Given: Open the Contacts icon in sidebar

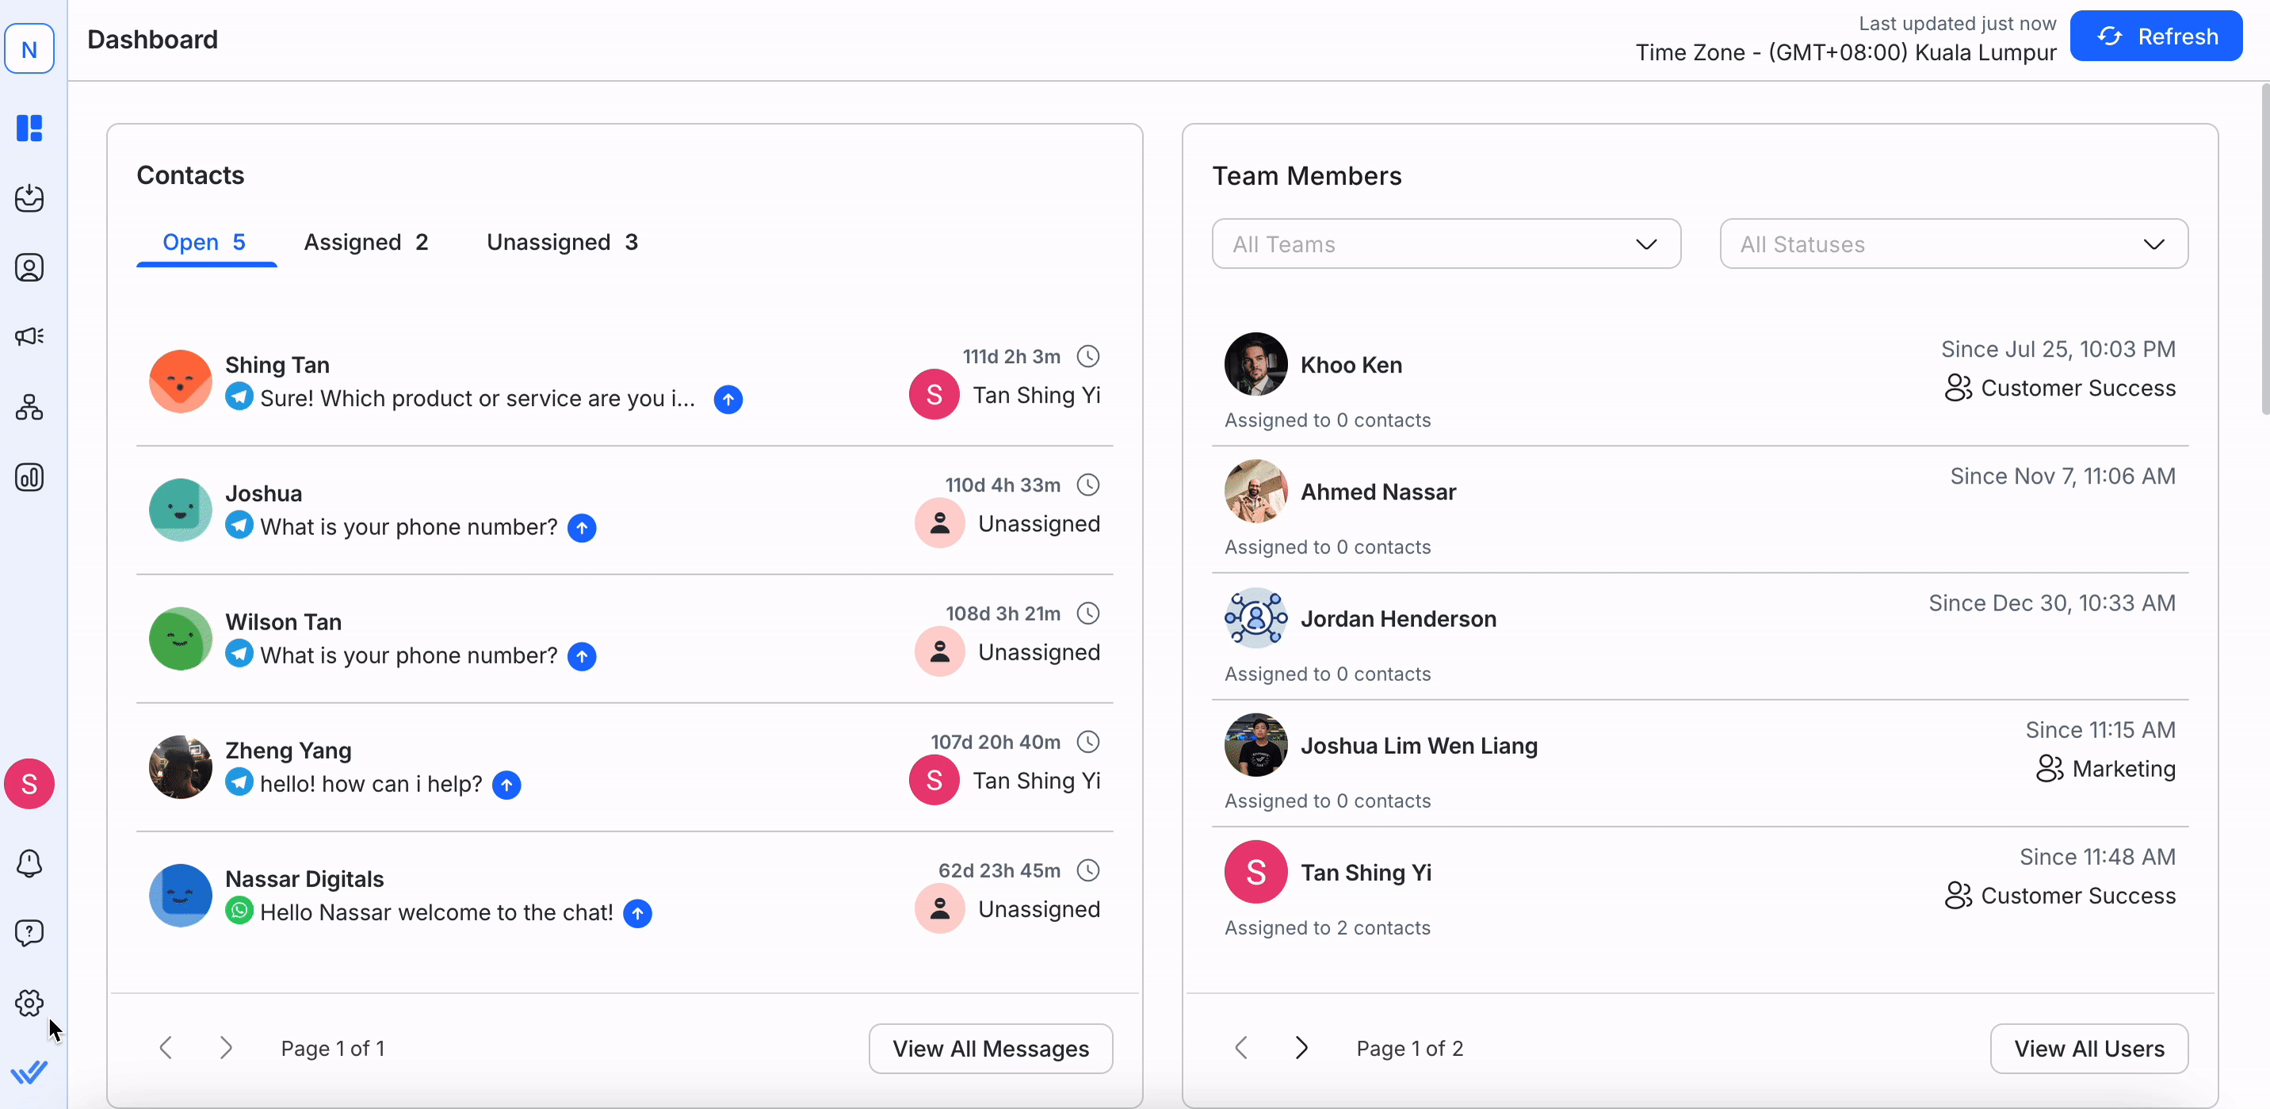Looking at the screenshot, I should tap(29, 267).
